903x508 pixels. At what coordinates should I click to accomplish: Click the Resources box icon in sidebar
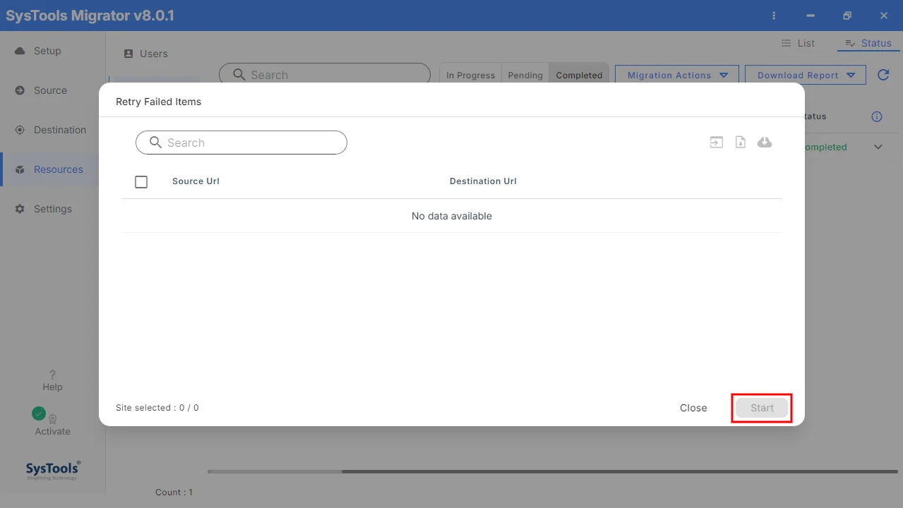point(20,169)
